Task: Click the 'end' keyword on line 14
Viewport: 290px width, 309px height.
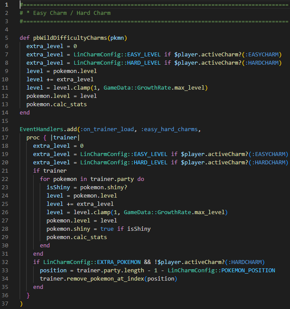Action: pos(25,112)
